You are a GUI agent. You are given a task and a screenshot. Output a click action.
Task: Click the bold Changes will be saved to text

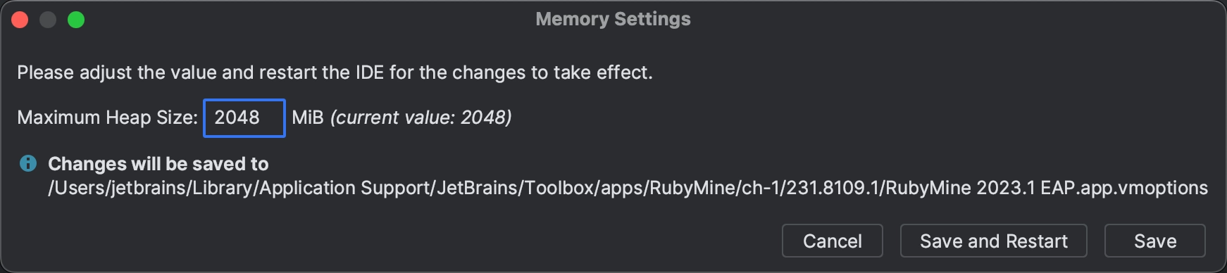coord(158,164)
